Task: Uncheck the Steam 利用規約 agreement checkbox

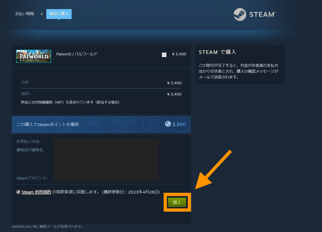Action: click(18, 192)
